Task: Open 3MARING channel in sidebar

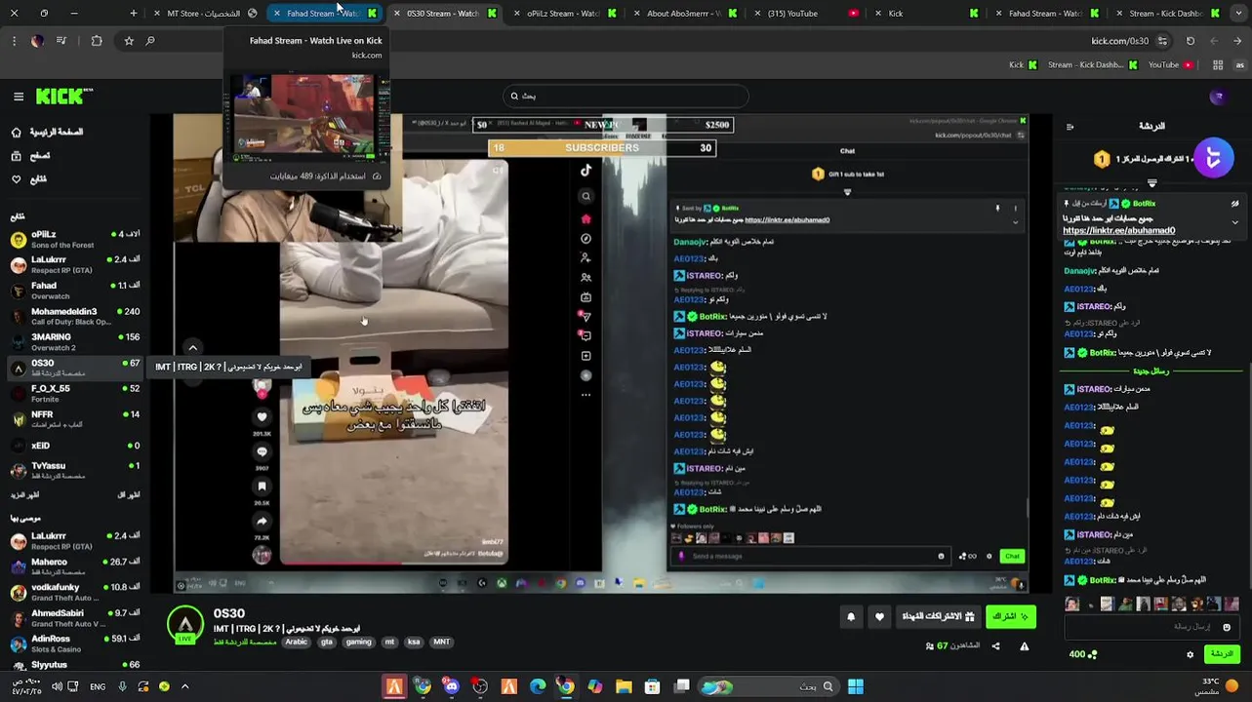Action: click(x=75, y=342)
